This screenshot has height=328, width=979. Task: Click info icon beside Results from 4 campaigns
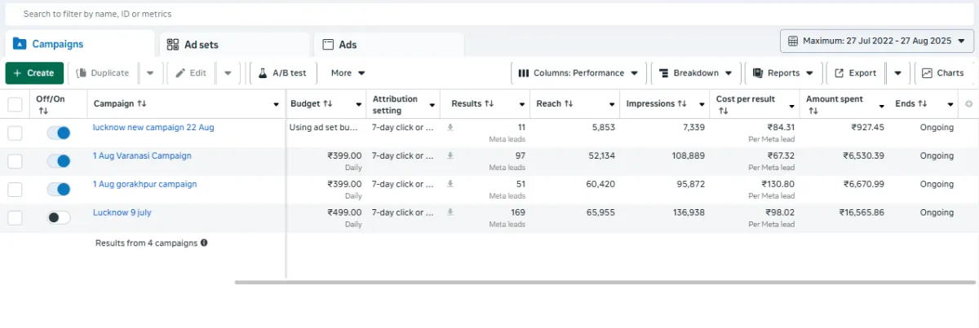[204, 243]
